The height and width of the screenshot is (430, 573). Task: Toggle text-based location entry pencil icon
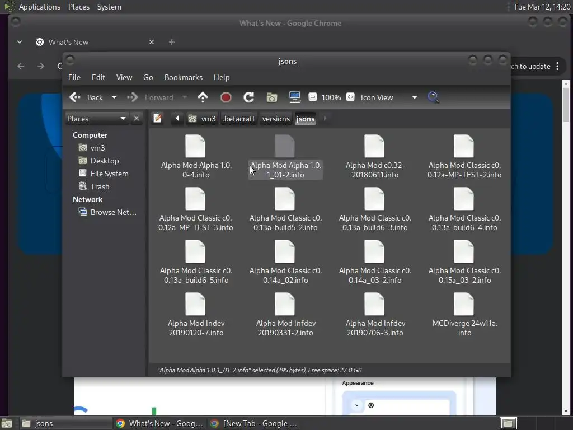coord(157,119)
